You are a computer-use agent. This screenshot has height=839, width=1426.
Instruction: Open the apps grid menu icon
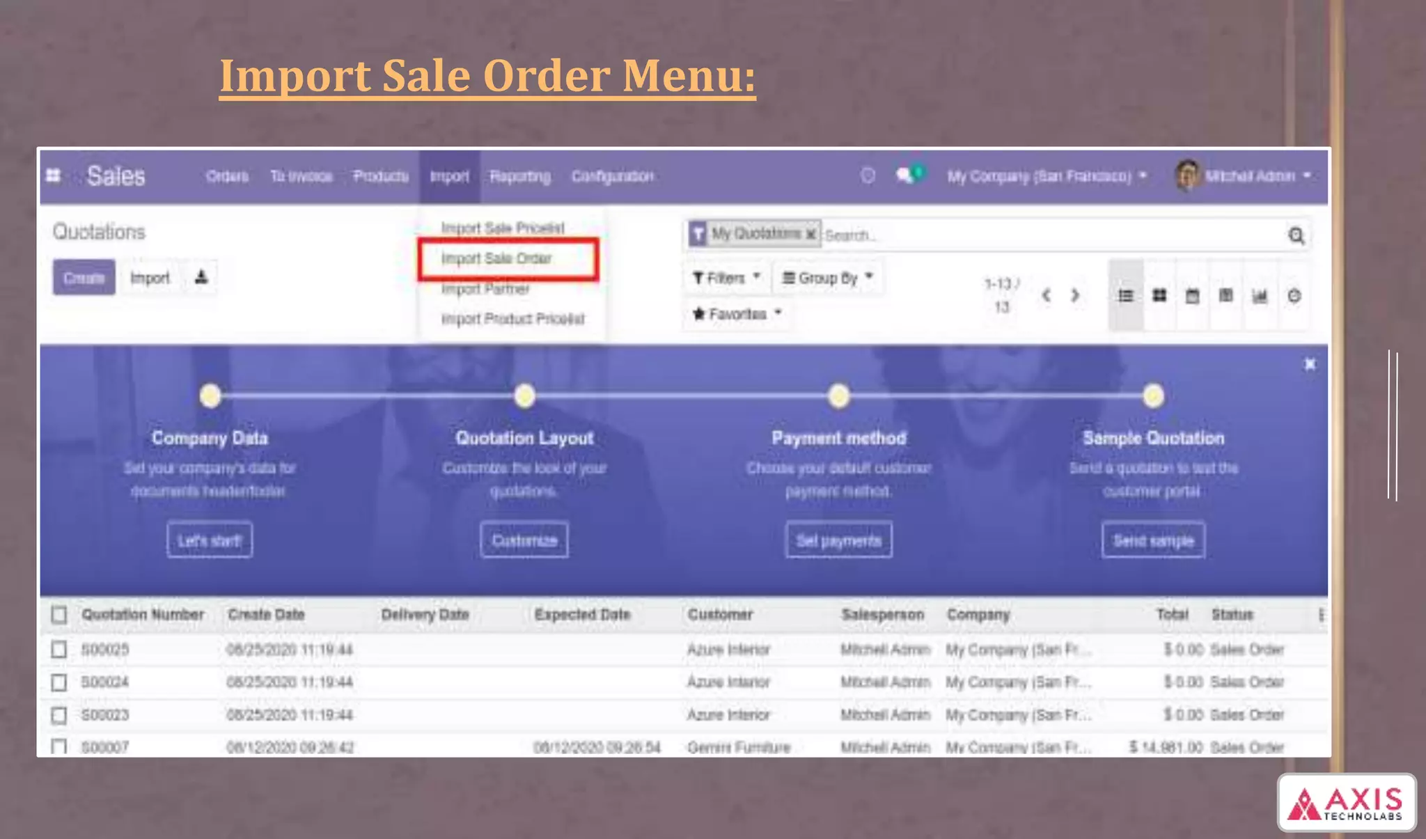click(x=53, y=175)
